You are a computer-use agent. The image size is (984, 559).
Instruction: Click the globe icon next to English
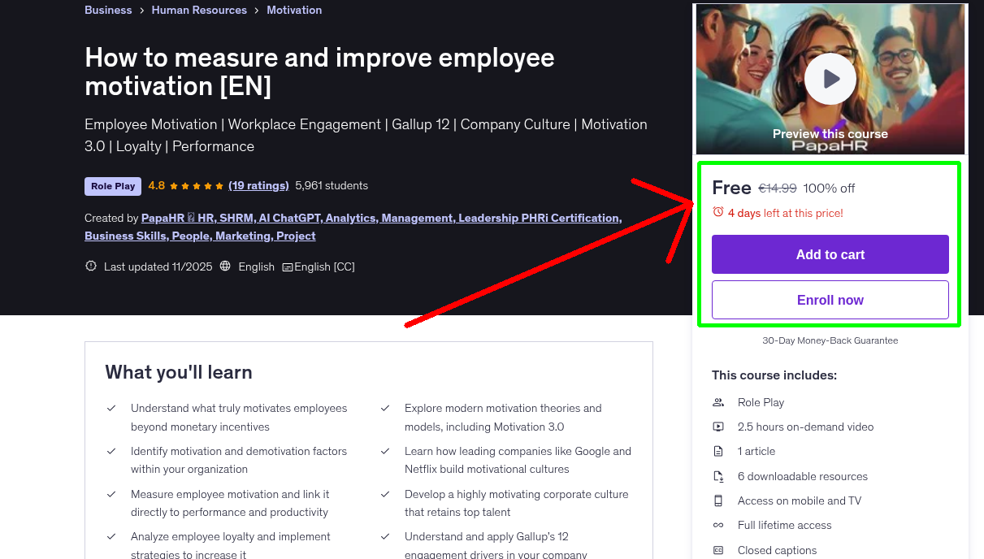click(x=225, y=266)
